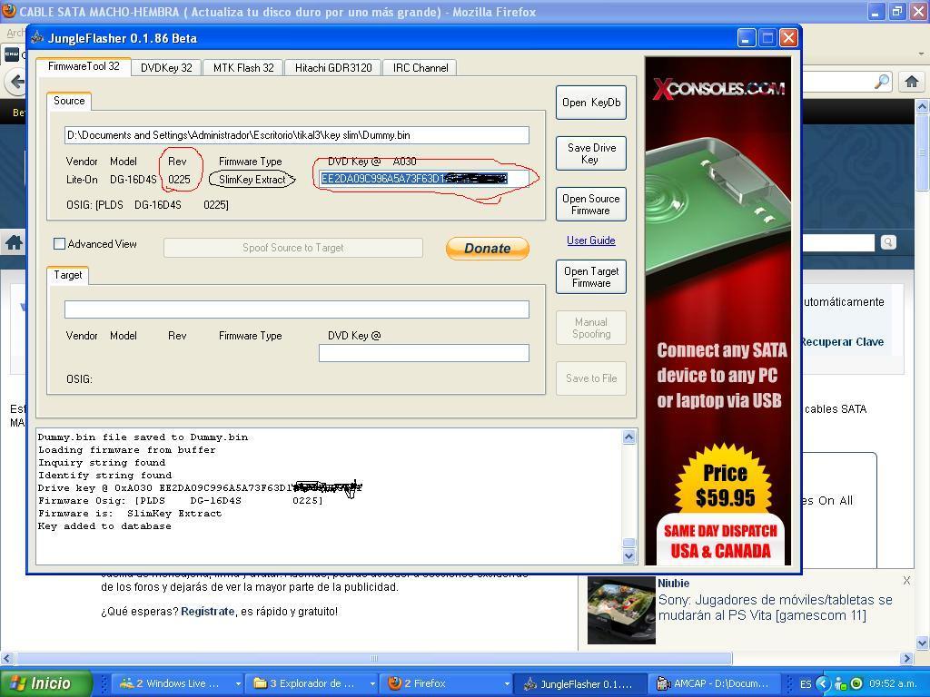This screenshot has height=697, width=930.
Task: Click the target DVD Key field
Action: (x=423, y=353)
